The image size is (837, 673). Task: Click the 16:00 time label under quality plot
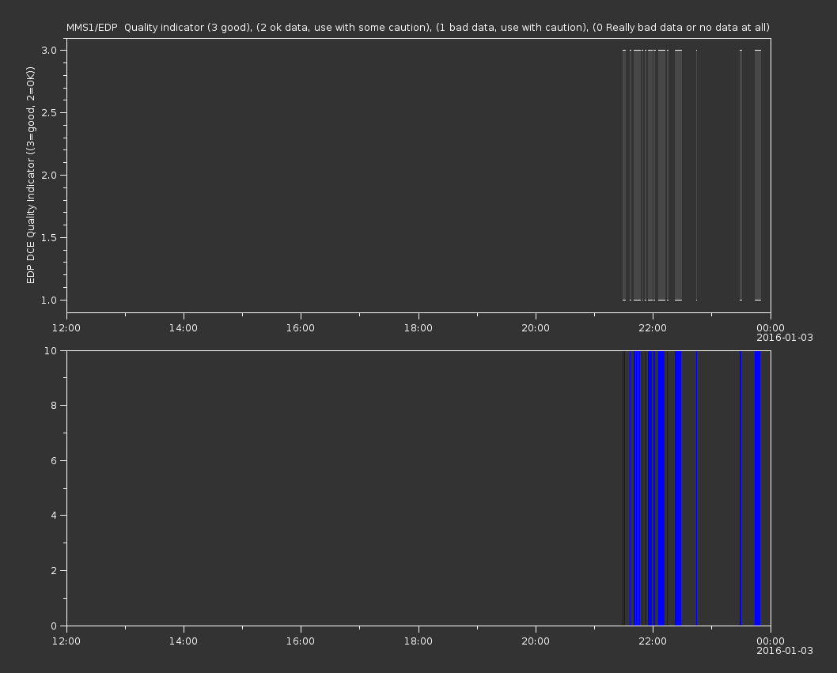tap(301, 327)
